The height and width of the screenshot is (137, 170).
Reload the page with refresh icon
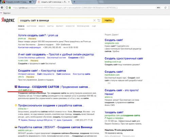166,7
